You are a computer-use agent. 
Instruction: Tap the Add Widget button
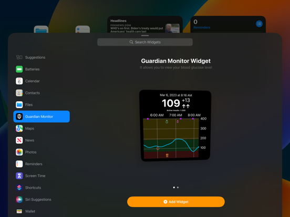[x=176, y=202]
